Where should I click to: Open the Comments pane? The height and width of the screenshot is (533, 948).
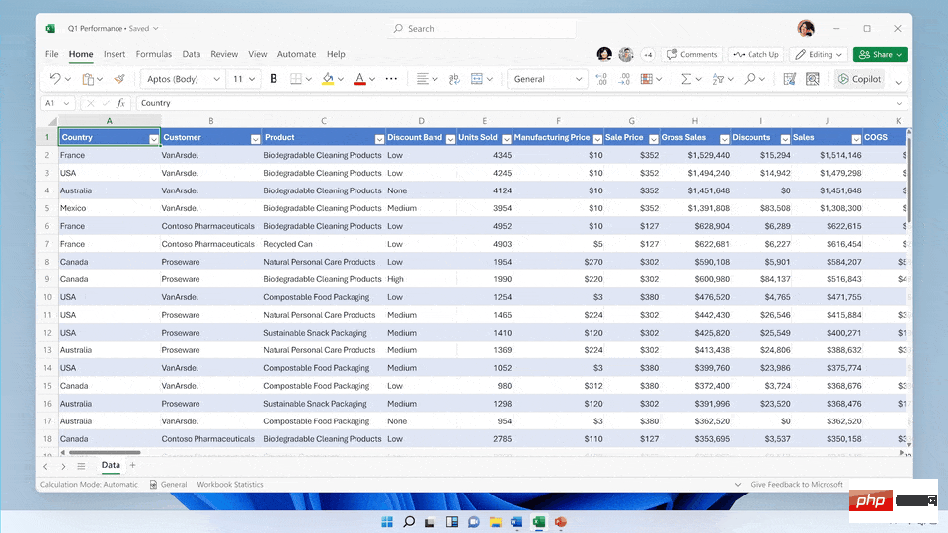click(691, 54)
